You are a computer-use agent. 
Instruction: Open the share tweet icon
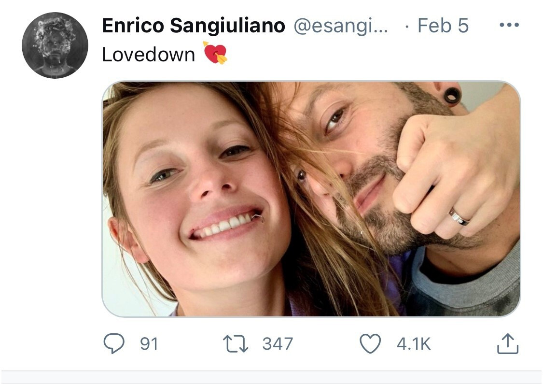(507, 344)
